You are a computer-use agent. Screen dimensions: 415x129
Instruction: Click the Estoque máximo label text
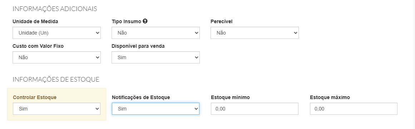pos(330,97)
